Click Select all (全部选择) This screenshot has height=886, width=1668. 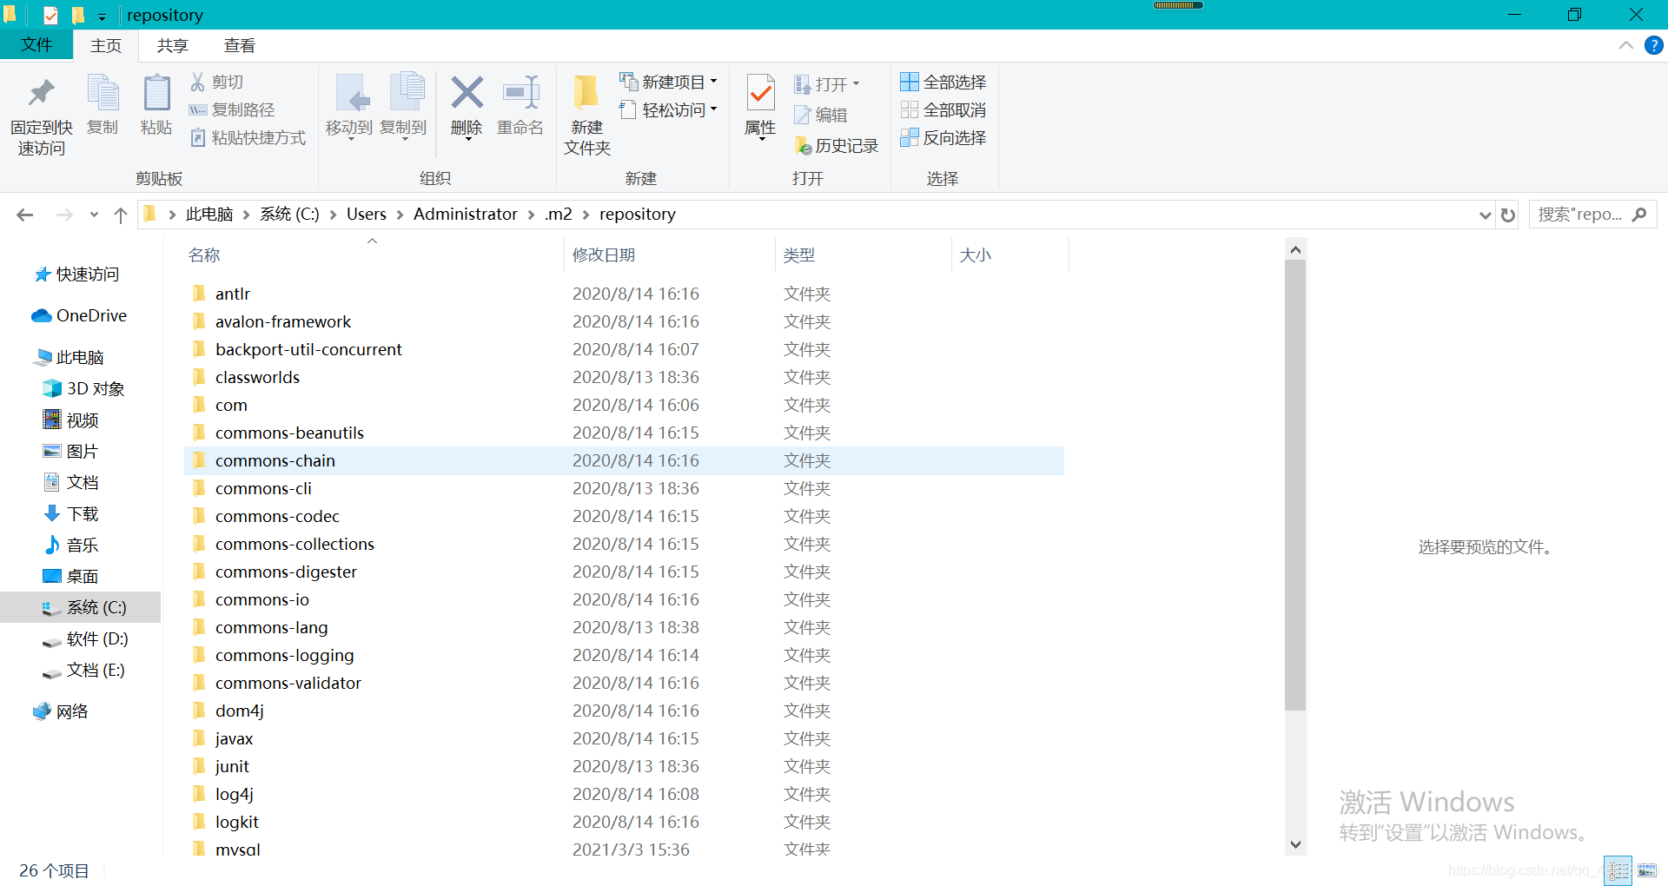click(x=943, y=82)
